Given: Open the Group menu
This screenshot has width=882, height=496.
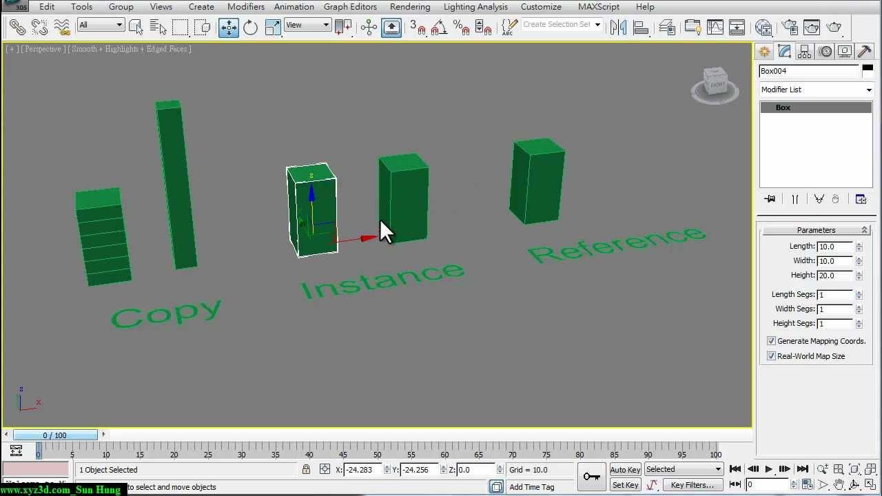Looking at the screenshot, I should 121,7.
